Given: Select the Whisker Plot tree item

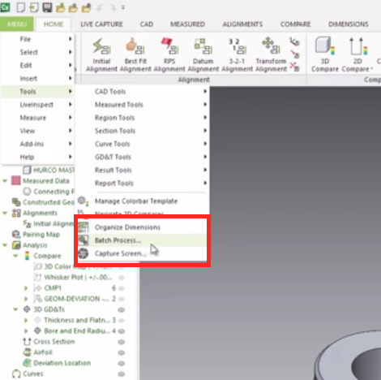Looking at the screenshot, I should coord(78,278).
